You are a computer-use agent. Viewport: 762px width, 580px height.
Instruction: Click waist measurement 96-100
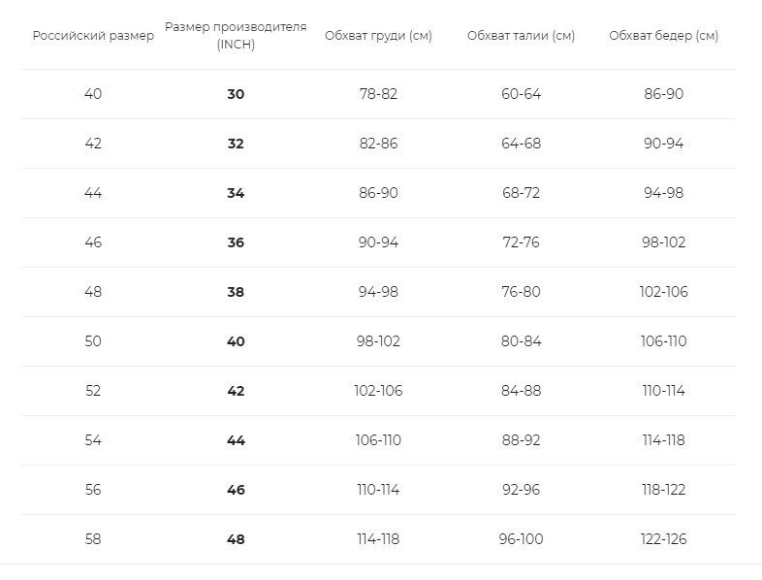point(521,539)
